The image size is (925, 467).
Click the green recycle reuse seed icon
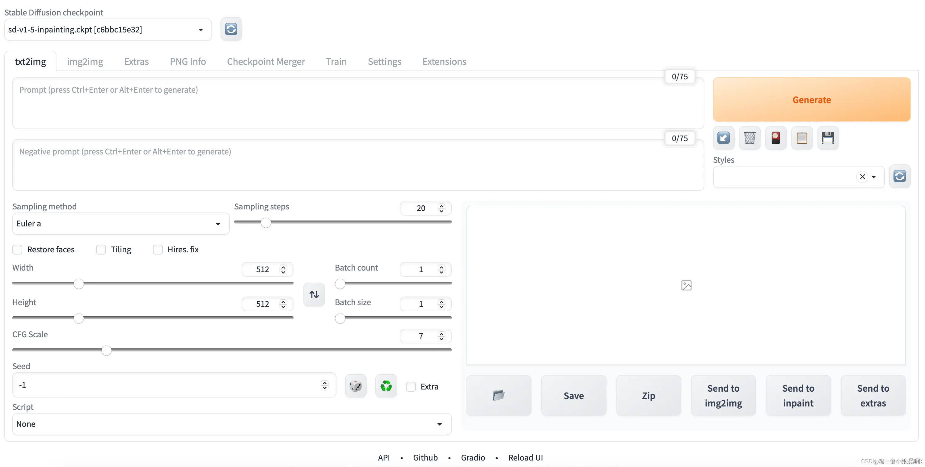(x=386, y=386)
